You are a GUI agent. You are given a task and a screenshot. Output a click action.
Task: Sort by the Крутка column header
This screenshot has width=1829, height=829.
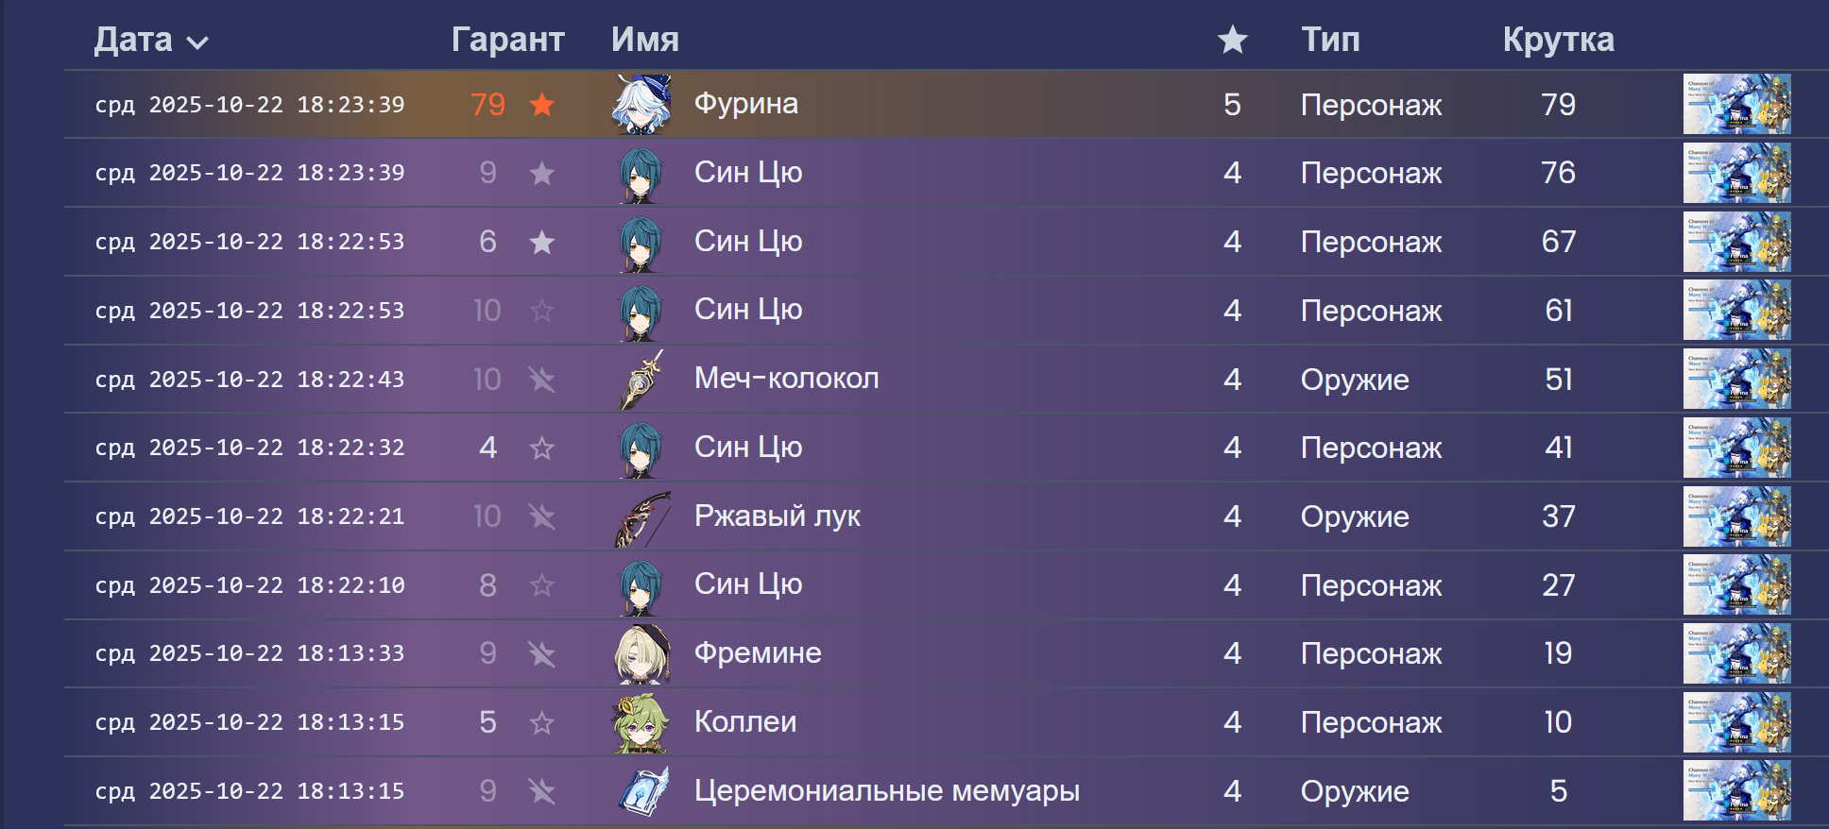pyautogui.click(x=1558, y=40)
